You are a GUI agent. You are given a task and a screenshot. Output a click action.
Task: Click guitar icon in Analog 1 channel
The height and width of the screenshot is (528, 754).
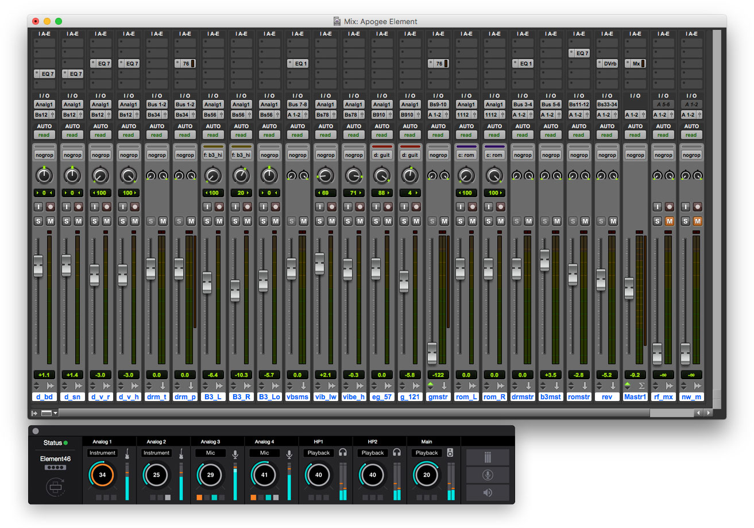tap(127, 454)
